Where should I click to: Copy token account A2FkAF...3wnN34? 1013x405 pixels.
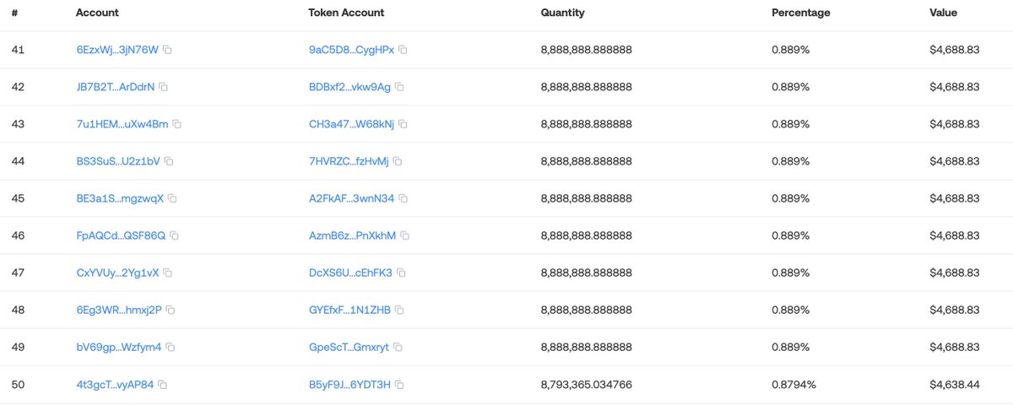(x=403, y=198)
